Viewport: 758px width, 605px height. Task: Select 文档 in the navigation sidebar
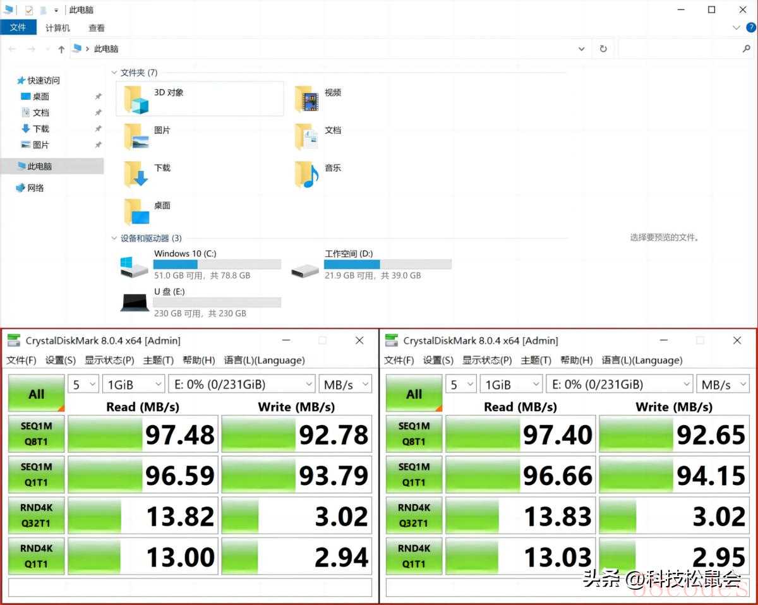pos(35,112)
